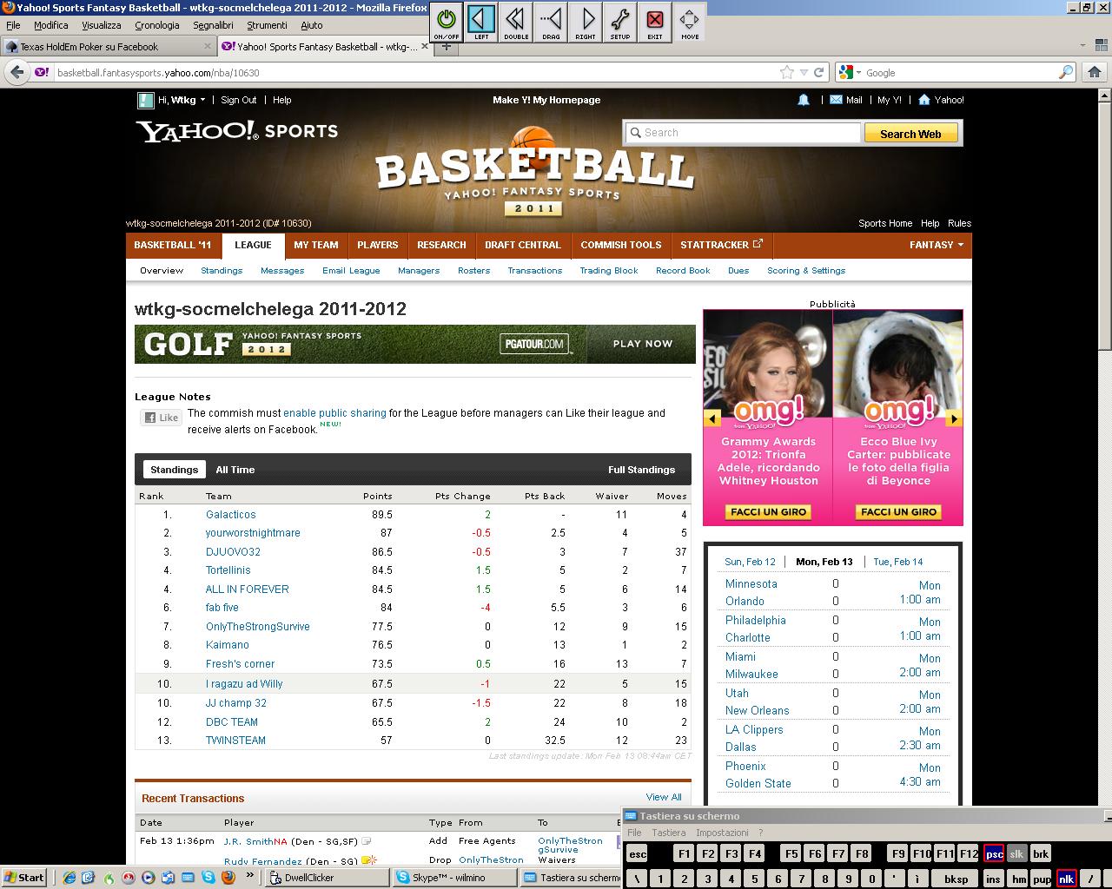
Task: Click the DwellClicker ON/OFF power icon
Action: (447, 19)
